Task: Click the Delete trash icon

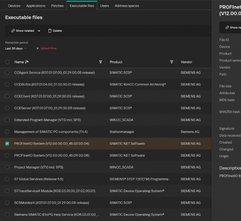Action: pyautogui.click(x=50, y=31)
